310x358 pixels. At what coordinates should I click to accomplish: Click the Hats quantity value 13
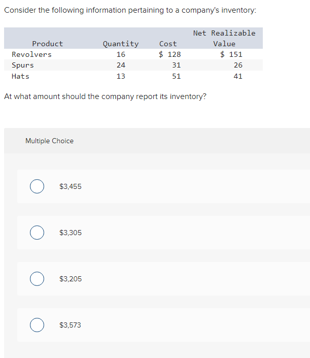click(x=121, y=76)
